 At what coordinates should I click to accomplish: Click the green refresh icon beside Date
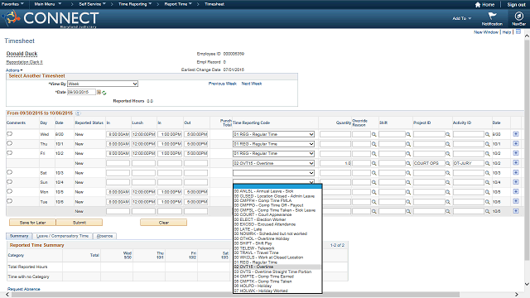[104, 93]
